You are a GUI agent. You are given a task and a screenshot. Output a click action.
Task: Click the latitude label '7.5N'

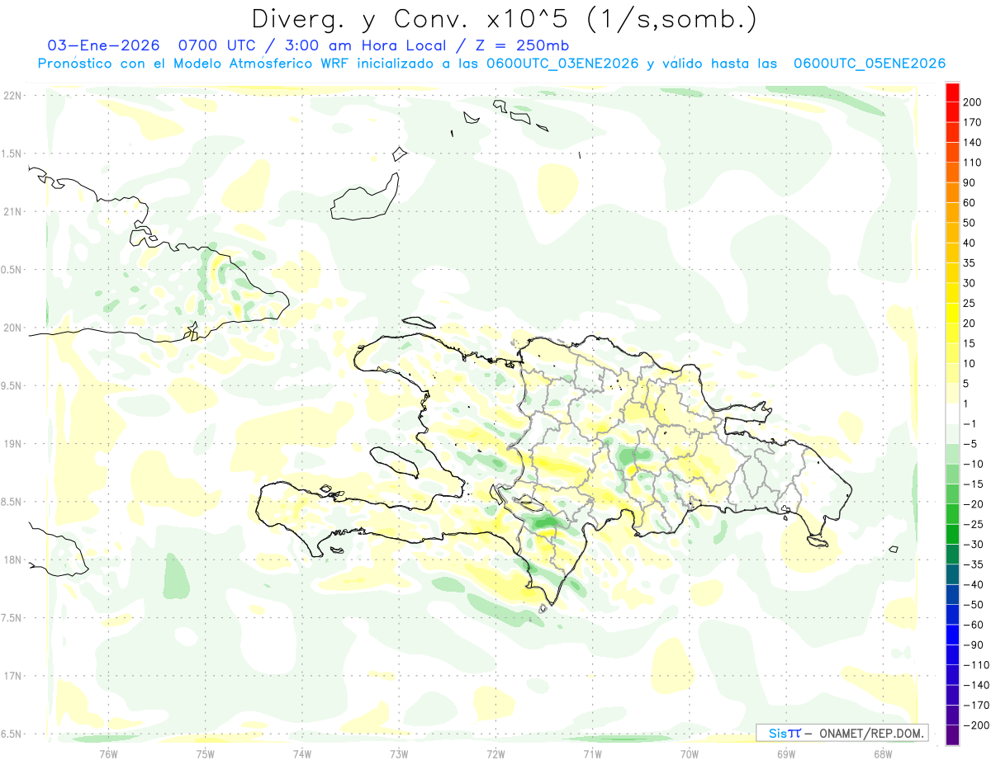click(12, 618)
